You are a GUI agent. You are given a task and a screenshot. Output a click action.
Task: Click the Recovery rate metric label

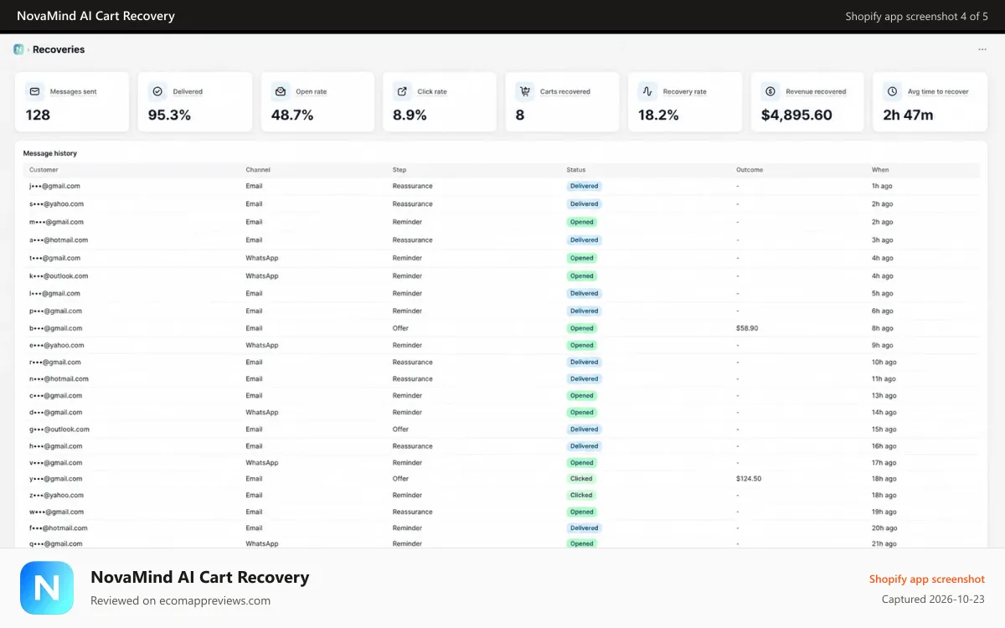tap(684, 92)
